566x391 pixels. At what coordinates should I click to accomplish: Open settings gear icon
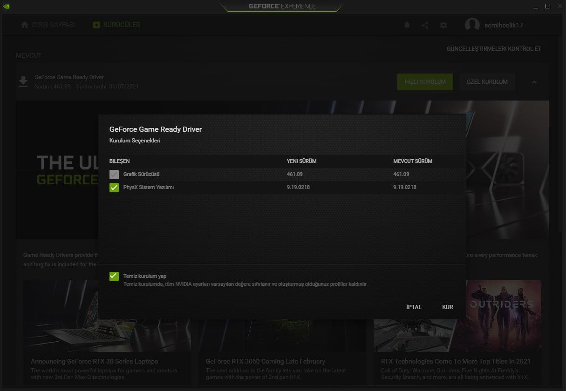(443, 25)
